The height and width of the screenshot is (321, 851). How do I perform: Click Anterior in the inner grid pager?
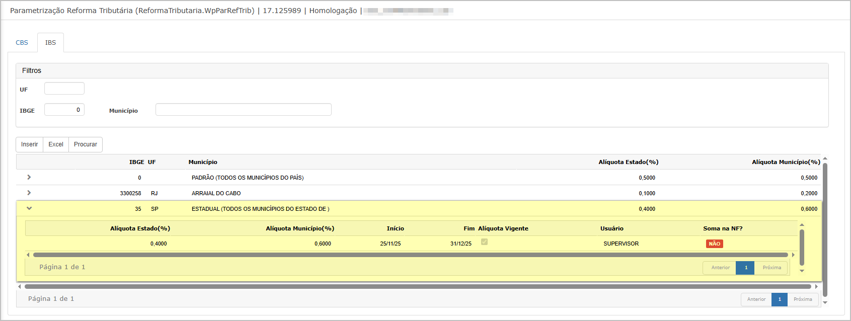click(x=720, y=268)
